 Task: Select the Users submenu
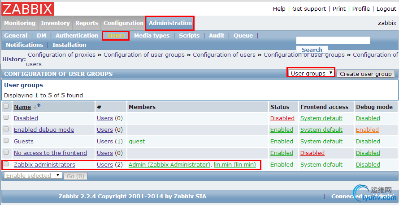point(116,35)
